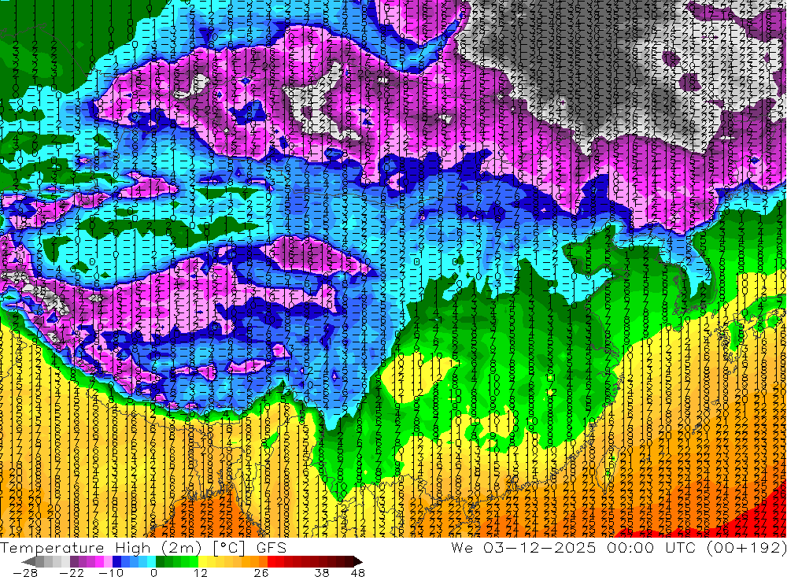This screenshot has height=577, width=787.
Task: Click the 12 legend label
Action: (201, 572)
